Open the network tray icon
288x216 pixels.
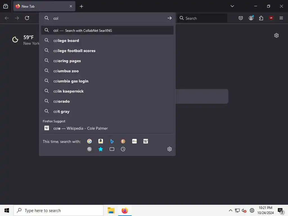(237, 210)
